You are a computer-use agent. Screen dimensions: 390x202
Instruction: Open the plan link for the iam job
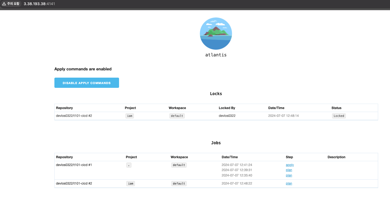point(289,183)
